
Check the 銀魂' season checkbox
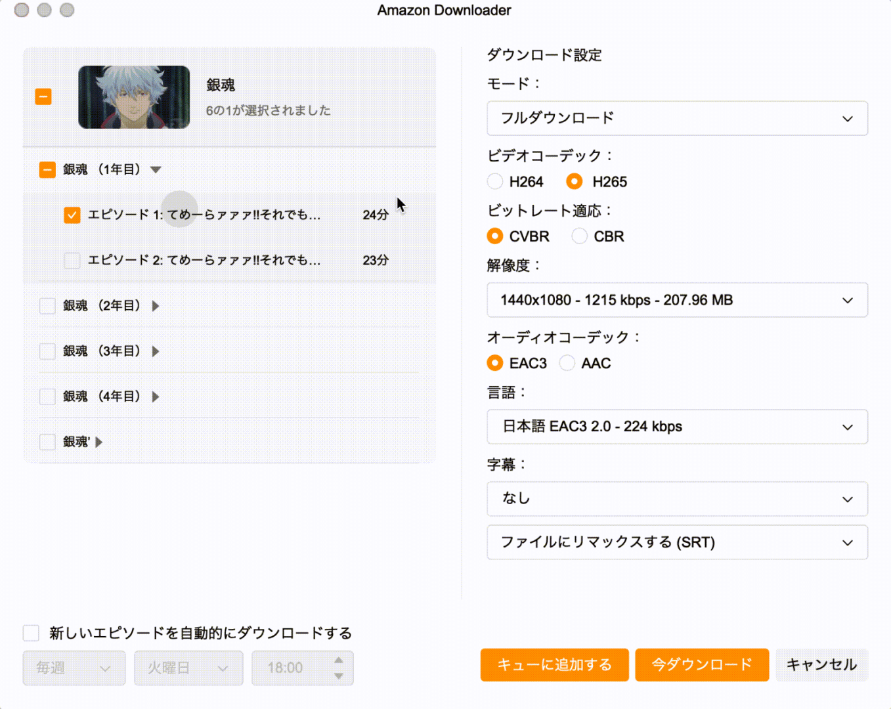[47, 442]
